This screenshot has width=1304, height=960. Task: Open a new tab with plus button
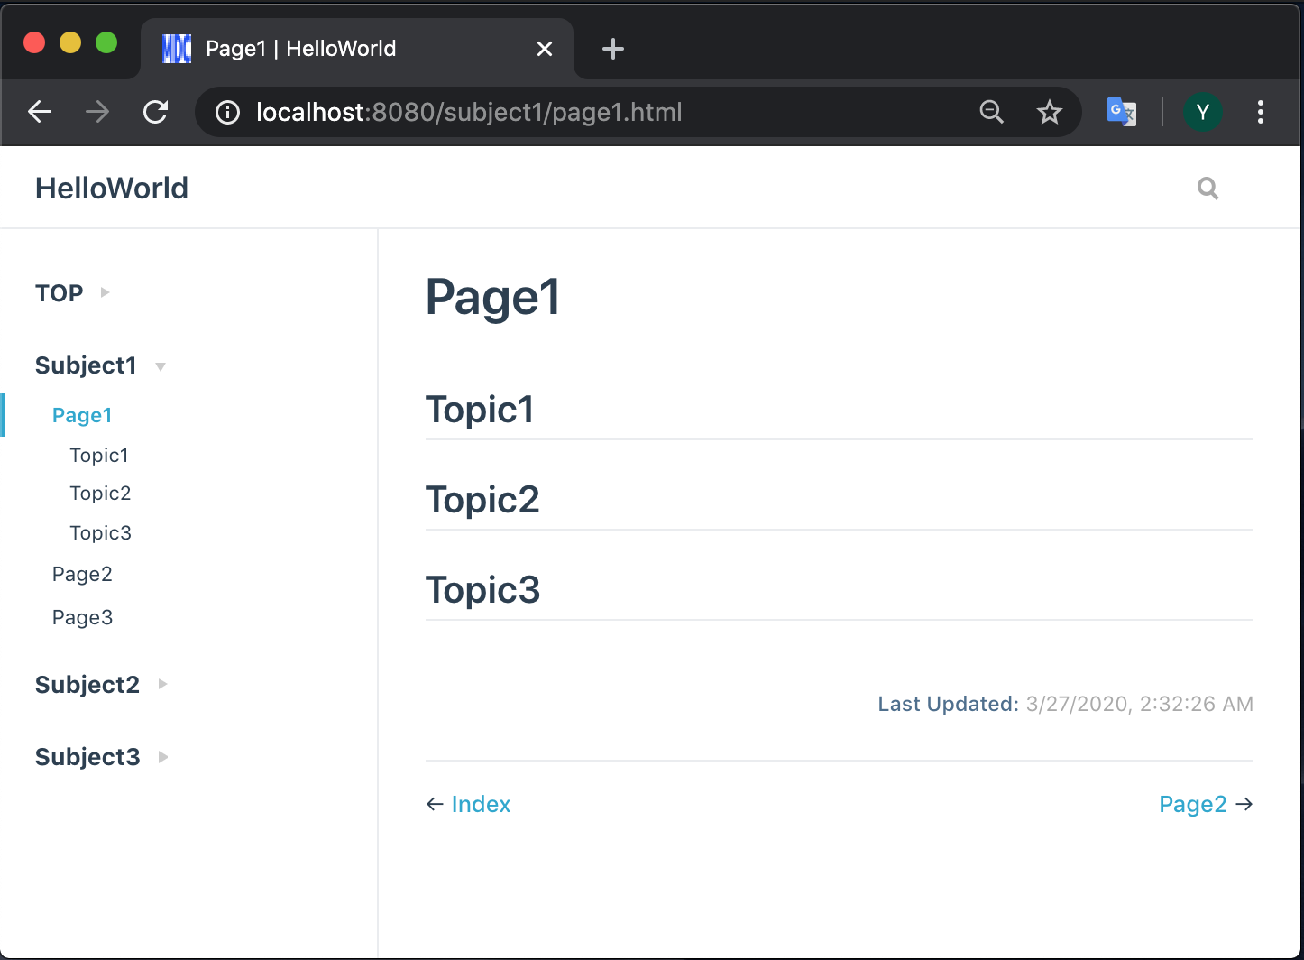tap(613, 49)
